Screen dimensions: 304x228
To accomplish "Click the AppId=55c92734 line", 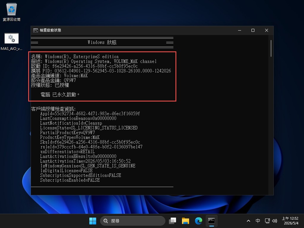I will click(90, 114).
